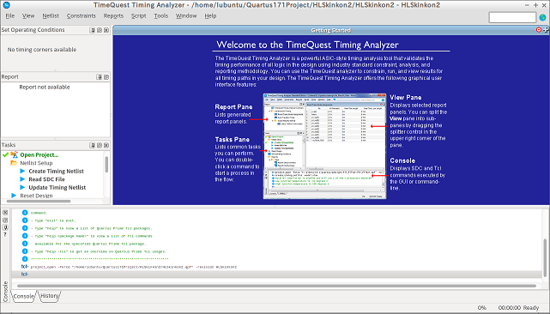Open the View menu
The image size is (550, 314).
tap(28, 15)
